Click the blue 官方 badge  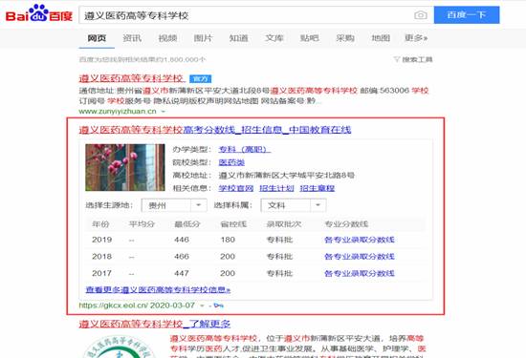tap(200, 78)
